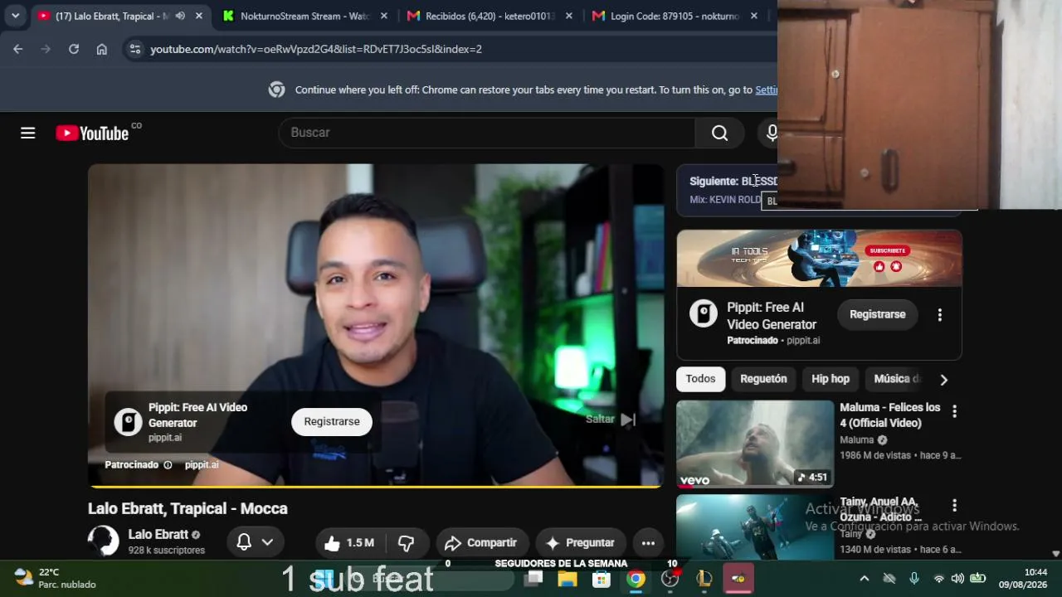1062x597 pixels.
Task: Filter recommendations by Hip hop
Action: pyautogui.click(x=831, y=379)
